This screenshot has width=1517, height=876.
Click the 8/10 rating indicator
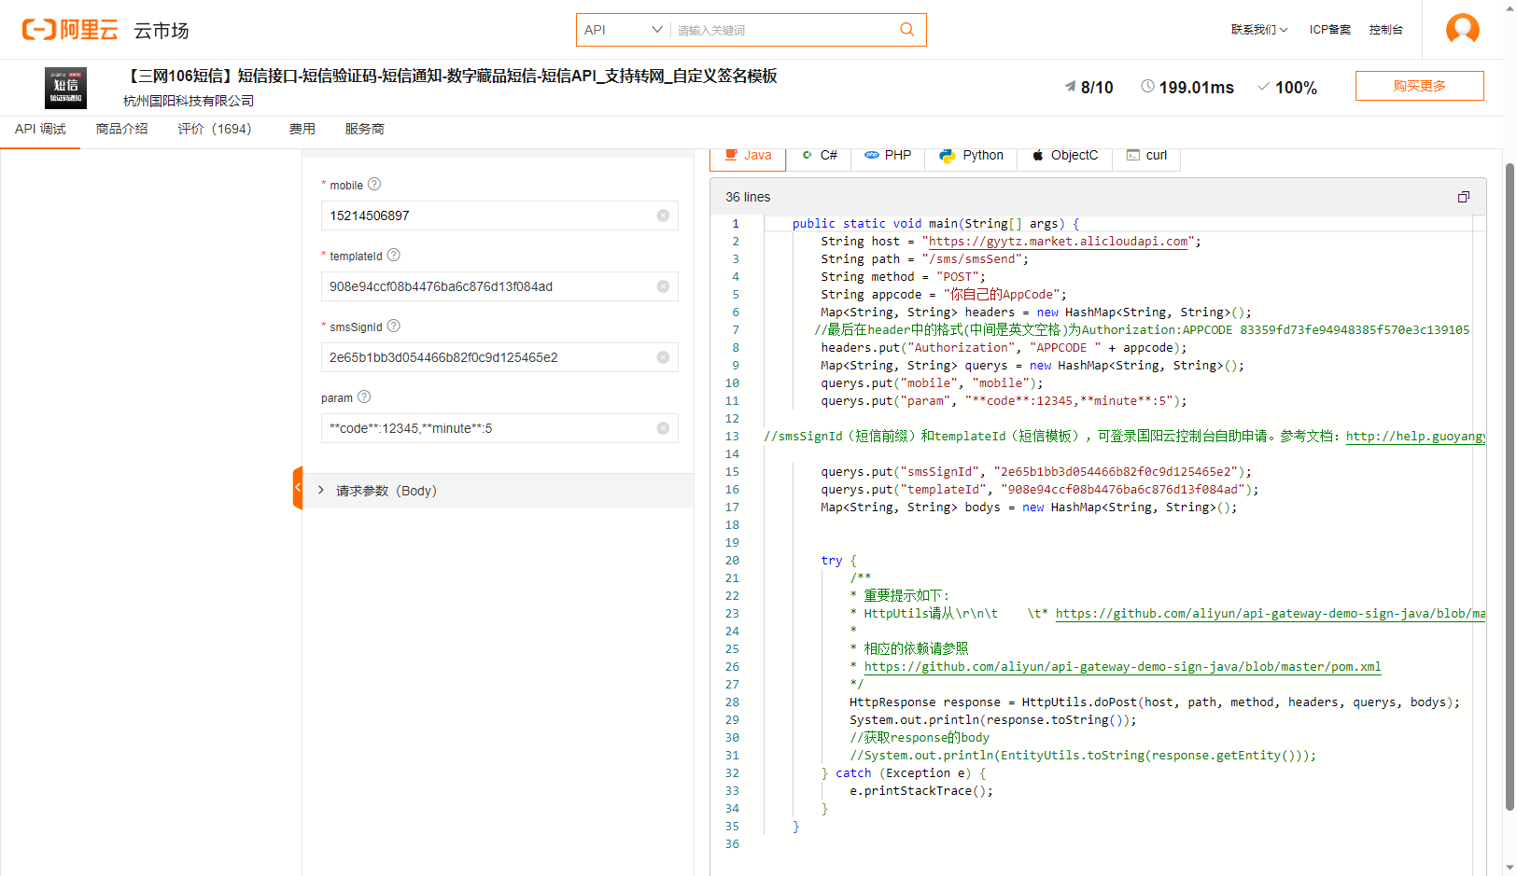[1089, 87]
